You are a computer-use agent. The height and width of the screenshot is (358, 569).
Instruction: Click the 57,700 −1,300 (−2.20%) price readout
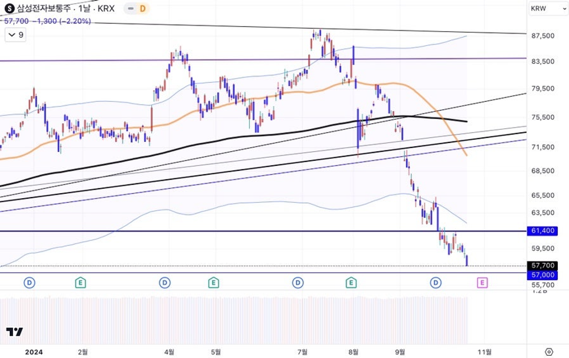(47, 21)
